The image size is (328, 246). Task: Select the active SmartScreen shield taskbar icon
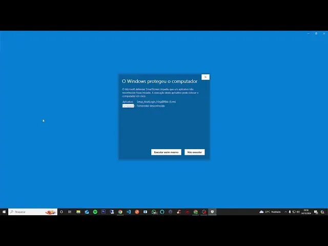[x=212, y=212]
